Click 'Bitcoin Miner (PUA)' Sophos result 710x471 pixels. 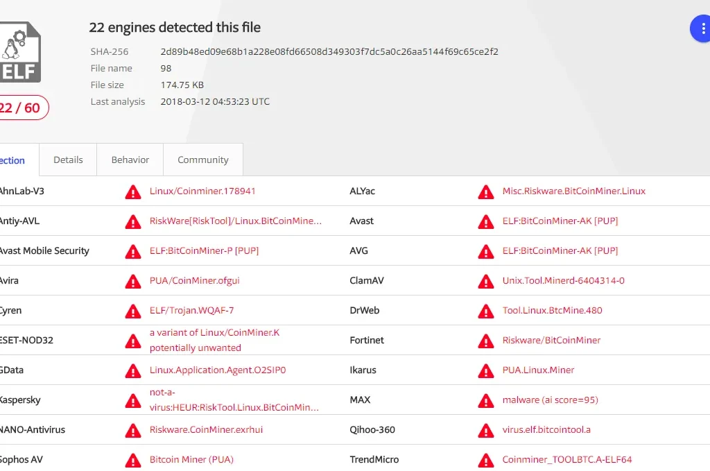[191, 460]
